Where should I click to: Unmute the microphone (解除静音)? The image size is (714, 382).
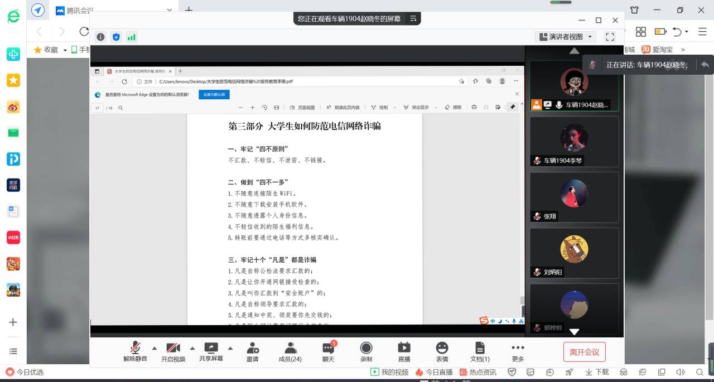click(x=135, y=351)
